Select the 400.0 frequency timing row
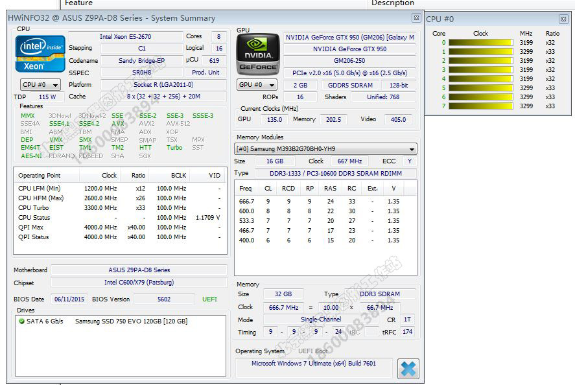This screenshot has width=575, height=385. (325, 240)
